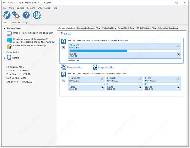Uncheck the partition F checkbox
This screenshot has width=190, height=148.
[x=178, y=88]
